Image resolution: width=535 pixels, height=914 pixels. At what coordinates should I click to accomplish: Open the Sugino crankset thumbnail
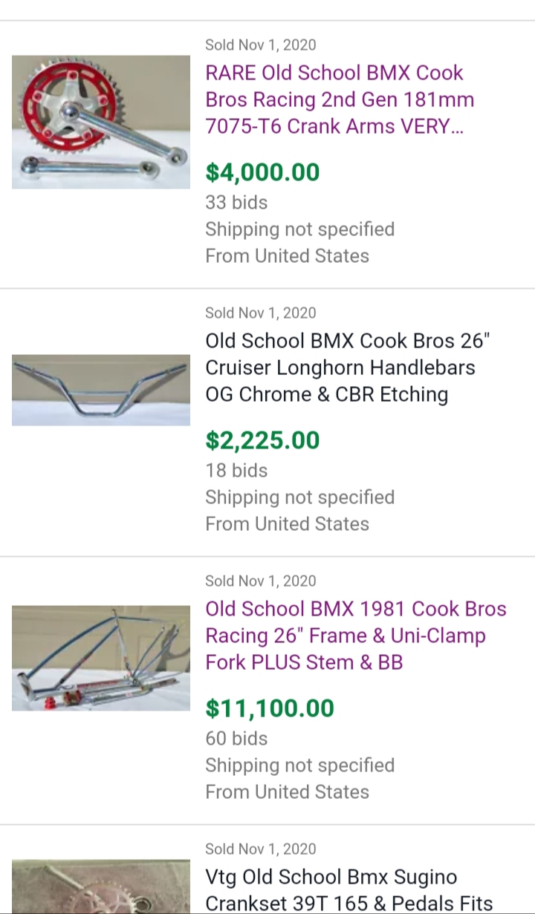point(101,887)
